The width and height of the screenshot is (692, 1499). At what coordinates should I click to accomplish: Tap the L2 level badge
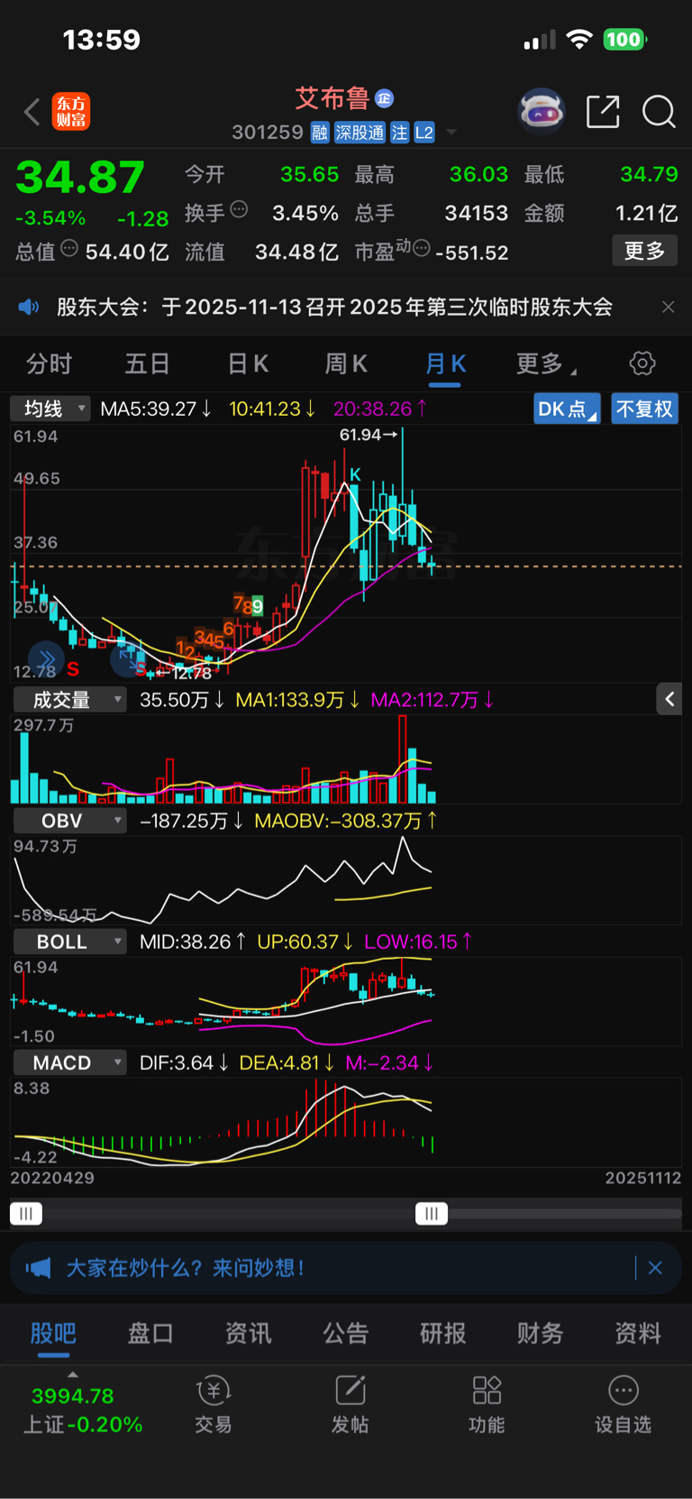[424, 133]
